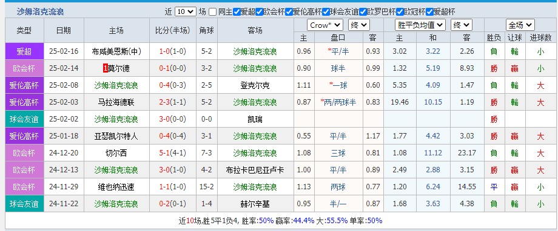Screen dimensions: 558x231
Task: Click the 沙姆洛克流浪 team title link
Action: [x=40, y=11]
